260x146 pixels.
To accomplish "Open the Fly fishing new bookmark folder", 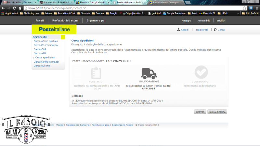I will 30,13.
